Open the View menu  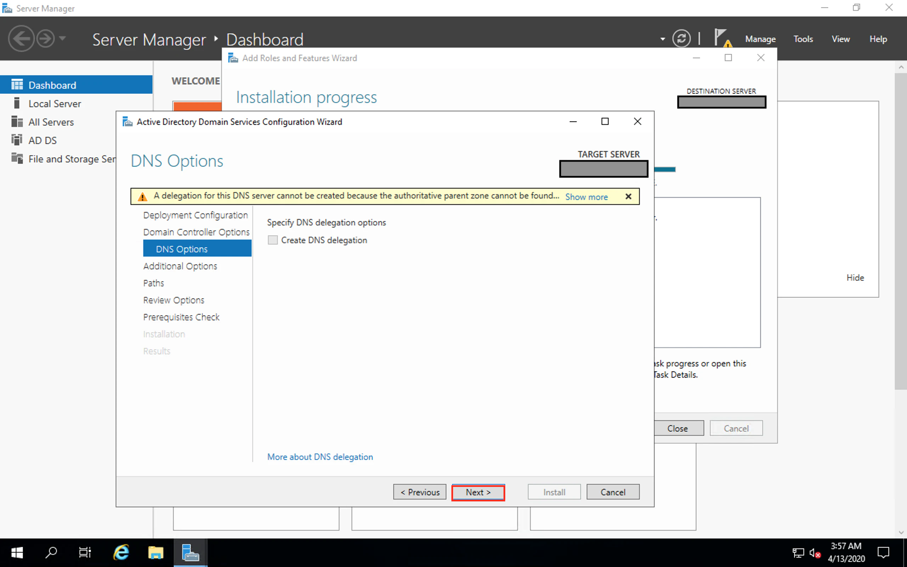(841, 39)
